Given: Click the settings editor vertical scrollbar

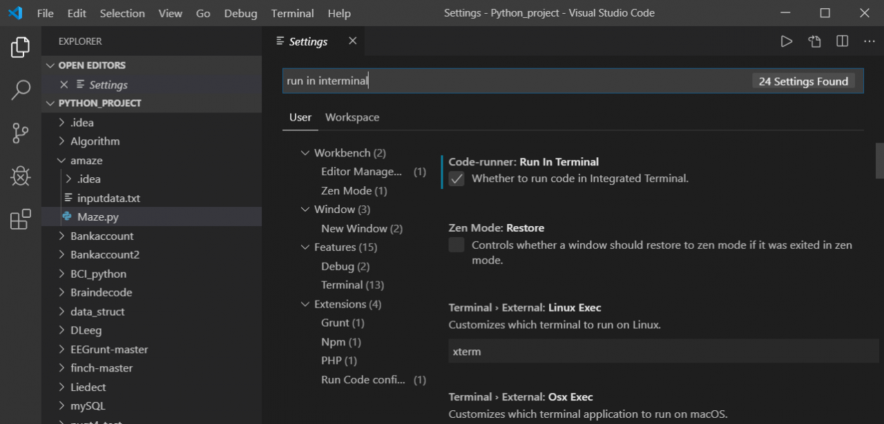Looking at the screenshot, I should [x=880, y=160].
